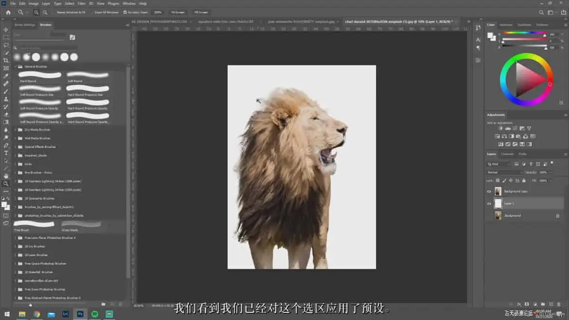Select the Rectangular Marquee tool

click(x=6, y=37)
